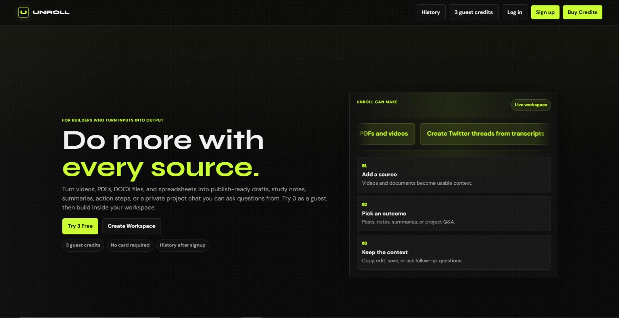This screenshot has width=619, height=318.
Task: Open the Log in page
Action: [x=515, y=12]
